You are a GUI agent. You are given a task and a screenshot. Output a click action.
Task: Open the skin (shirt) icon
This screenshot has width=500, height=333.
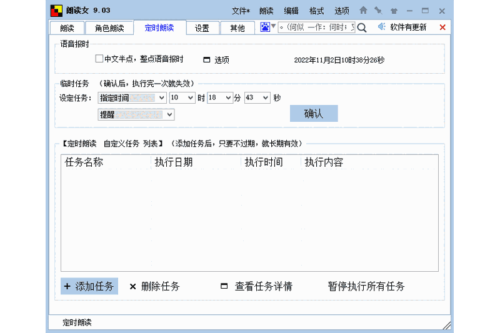394,11
